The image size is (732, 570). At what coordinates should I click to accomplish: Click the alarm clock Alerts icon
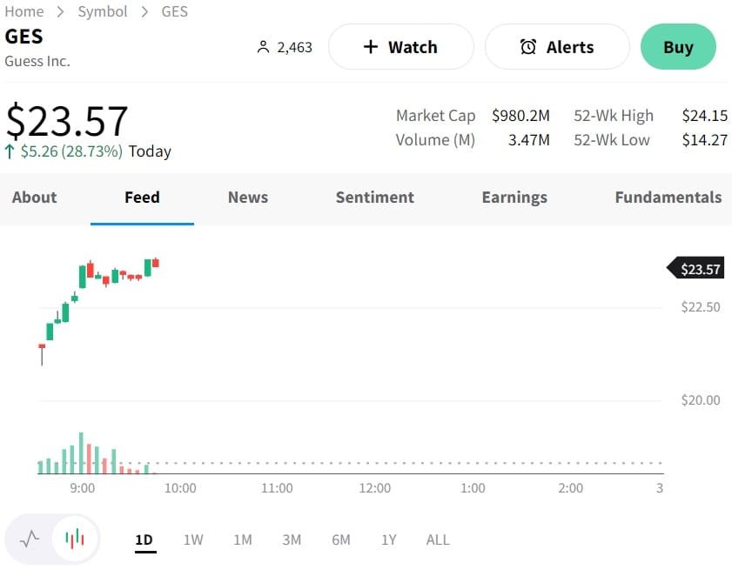point(528,47)
